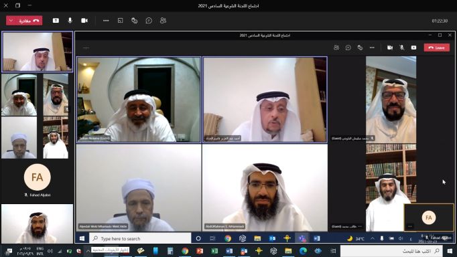This screenshot has width=457, height=257.
Task: Open the rooms icon beside the ellipsis
Action: point(121,20)
